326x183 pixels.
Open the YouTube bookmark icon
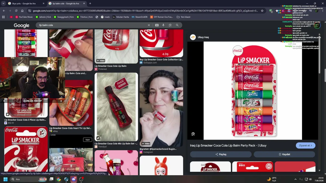(11, 17)
